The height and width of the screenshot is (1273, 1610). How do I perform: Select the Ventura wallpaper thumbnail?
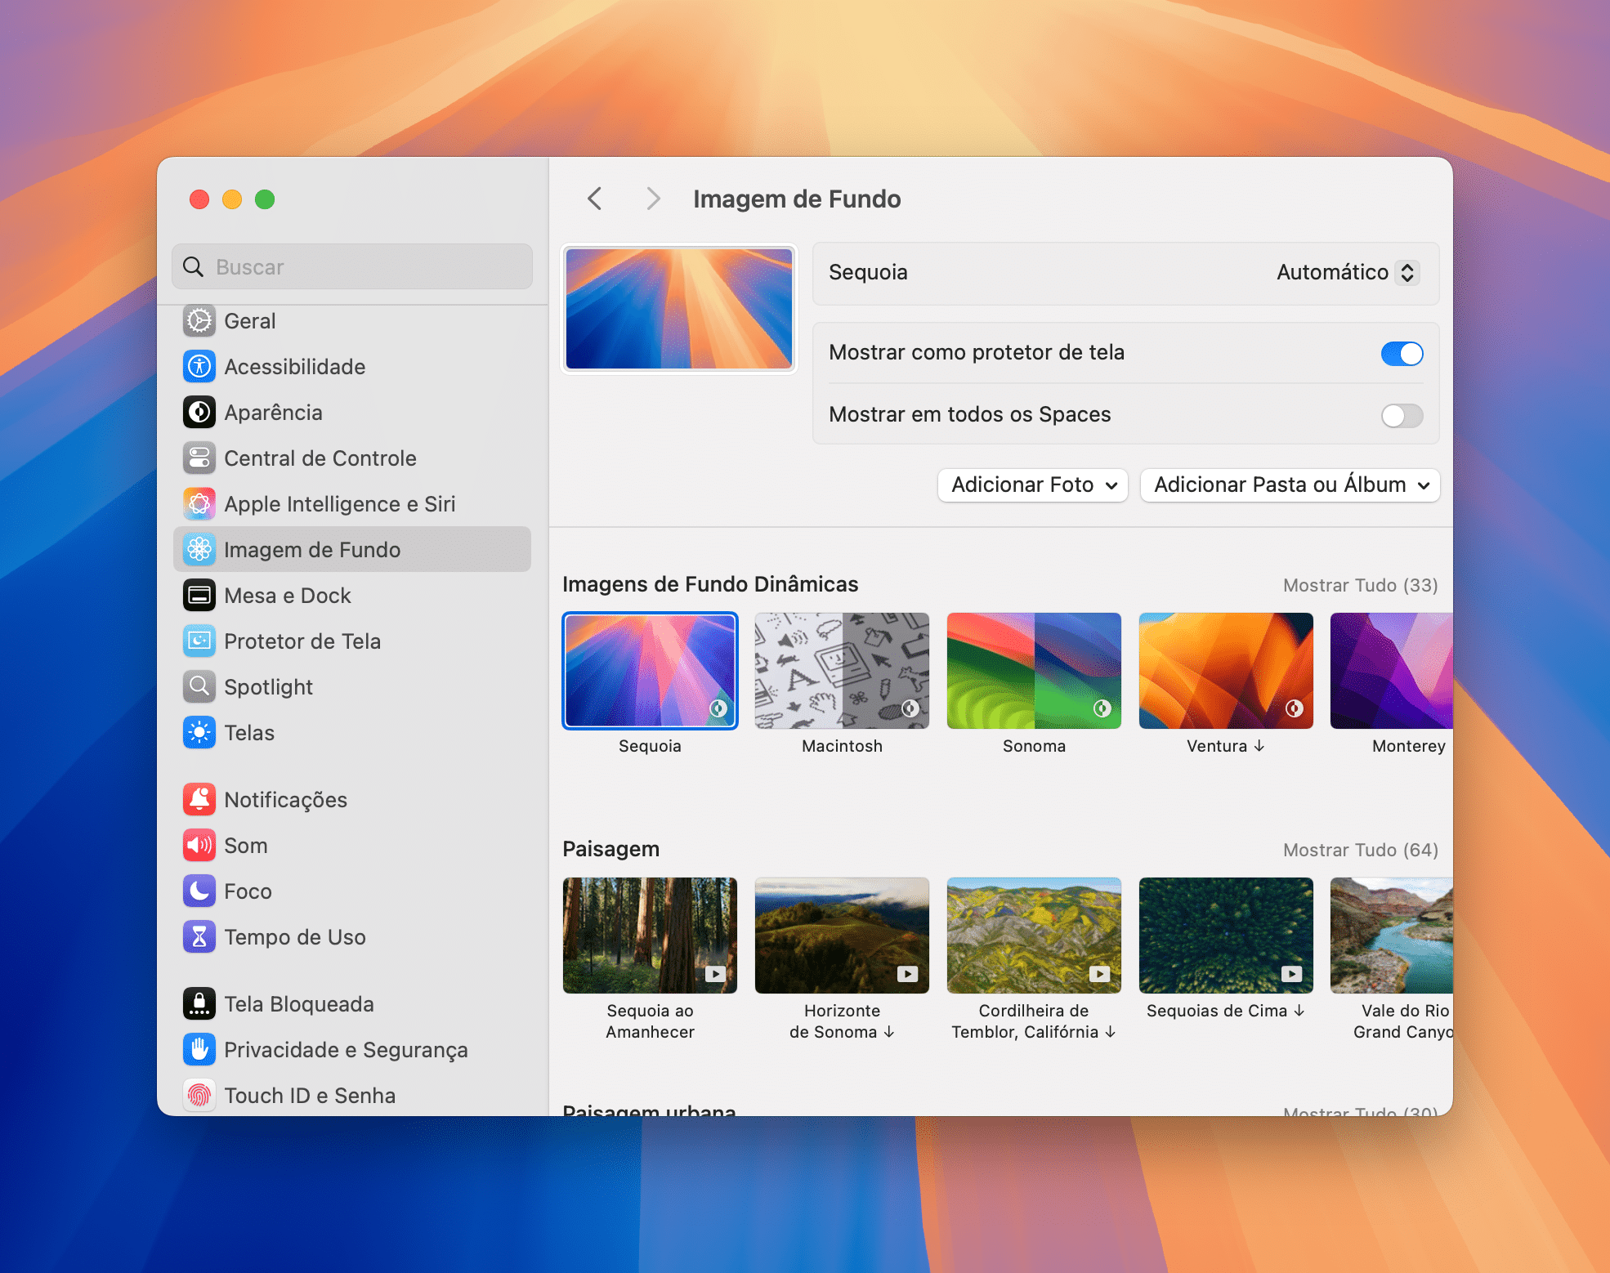1226,671
